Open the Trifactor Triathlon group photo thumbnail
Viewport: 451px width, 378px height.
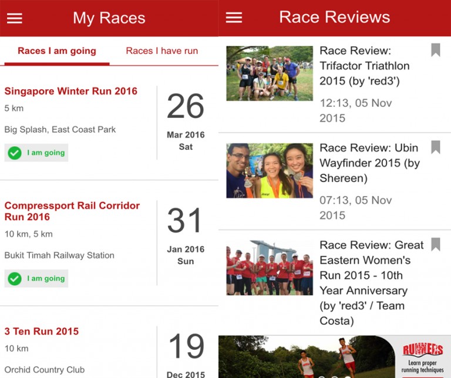tap(270, 73)
